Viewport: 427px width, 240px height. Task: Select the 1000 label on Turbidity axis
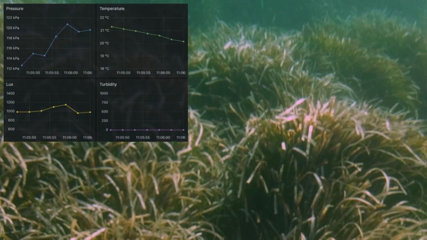[104, 93]
